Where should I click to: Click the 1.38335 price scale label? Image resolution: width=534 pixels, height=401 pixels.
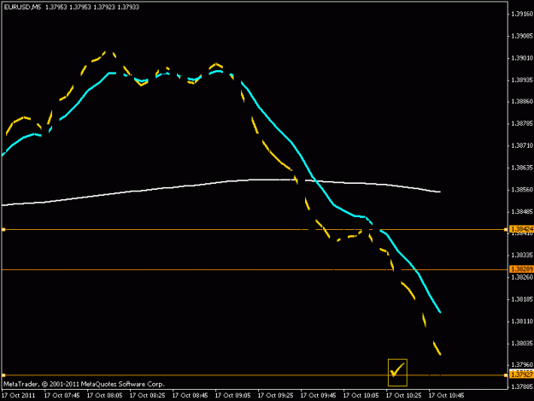522,255
